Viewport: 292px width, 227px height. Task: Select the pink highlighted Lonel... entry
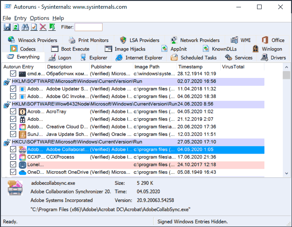coord(146,165)
